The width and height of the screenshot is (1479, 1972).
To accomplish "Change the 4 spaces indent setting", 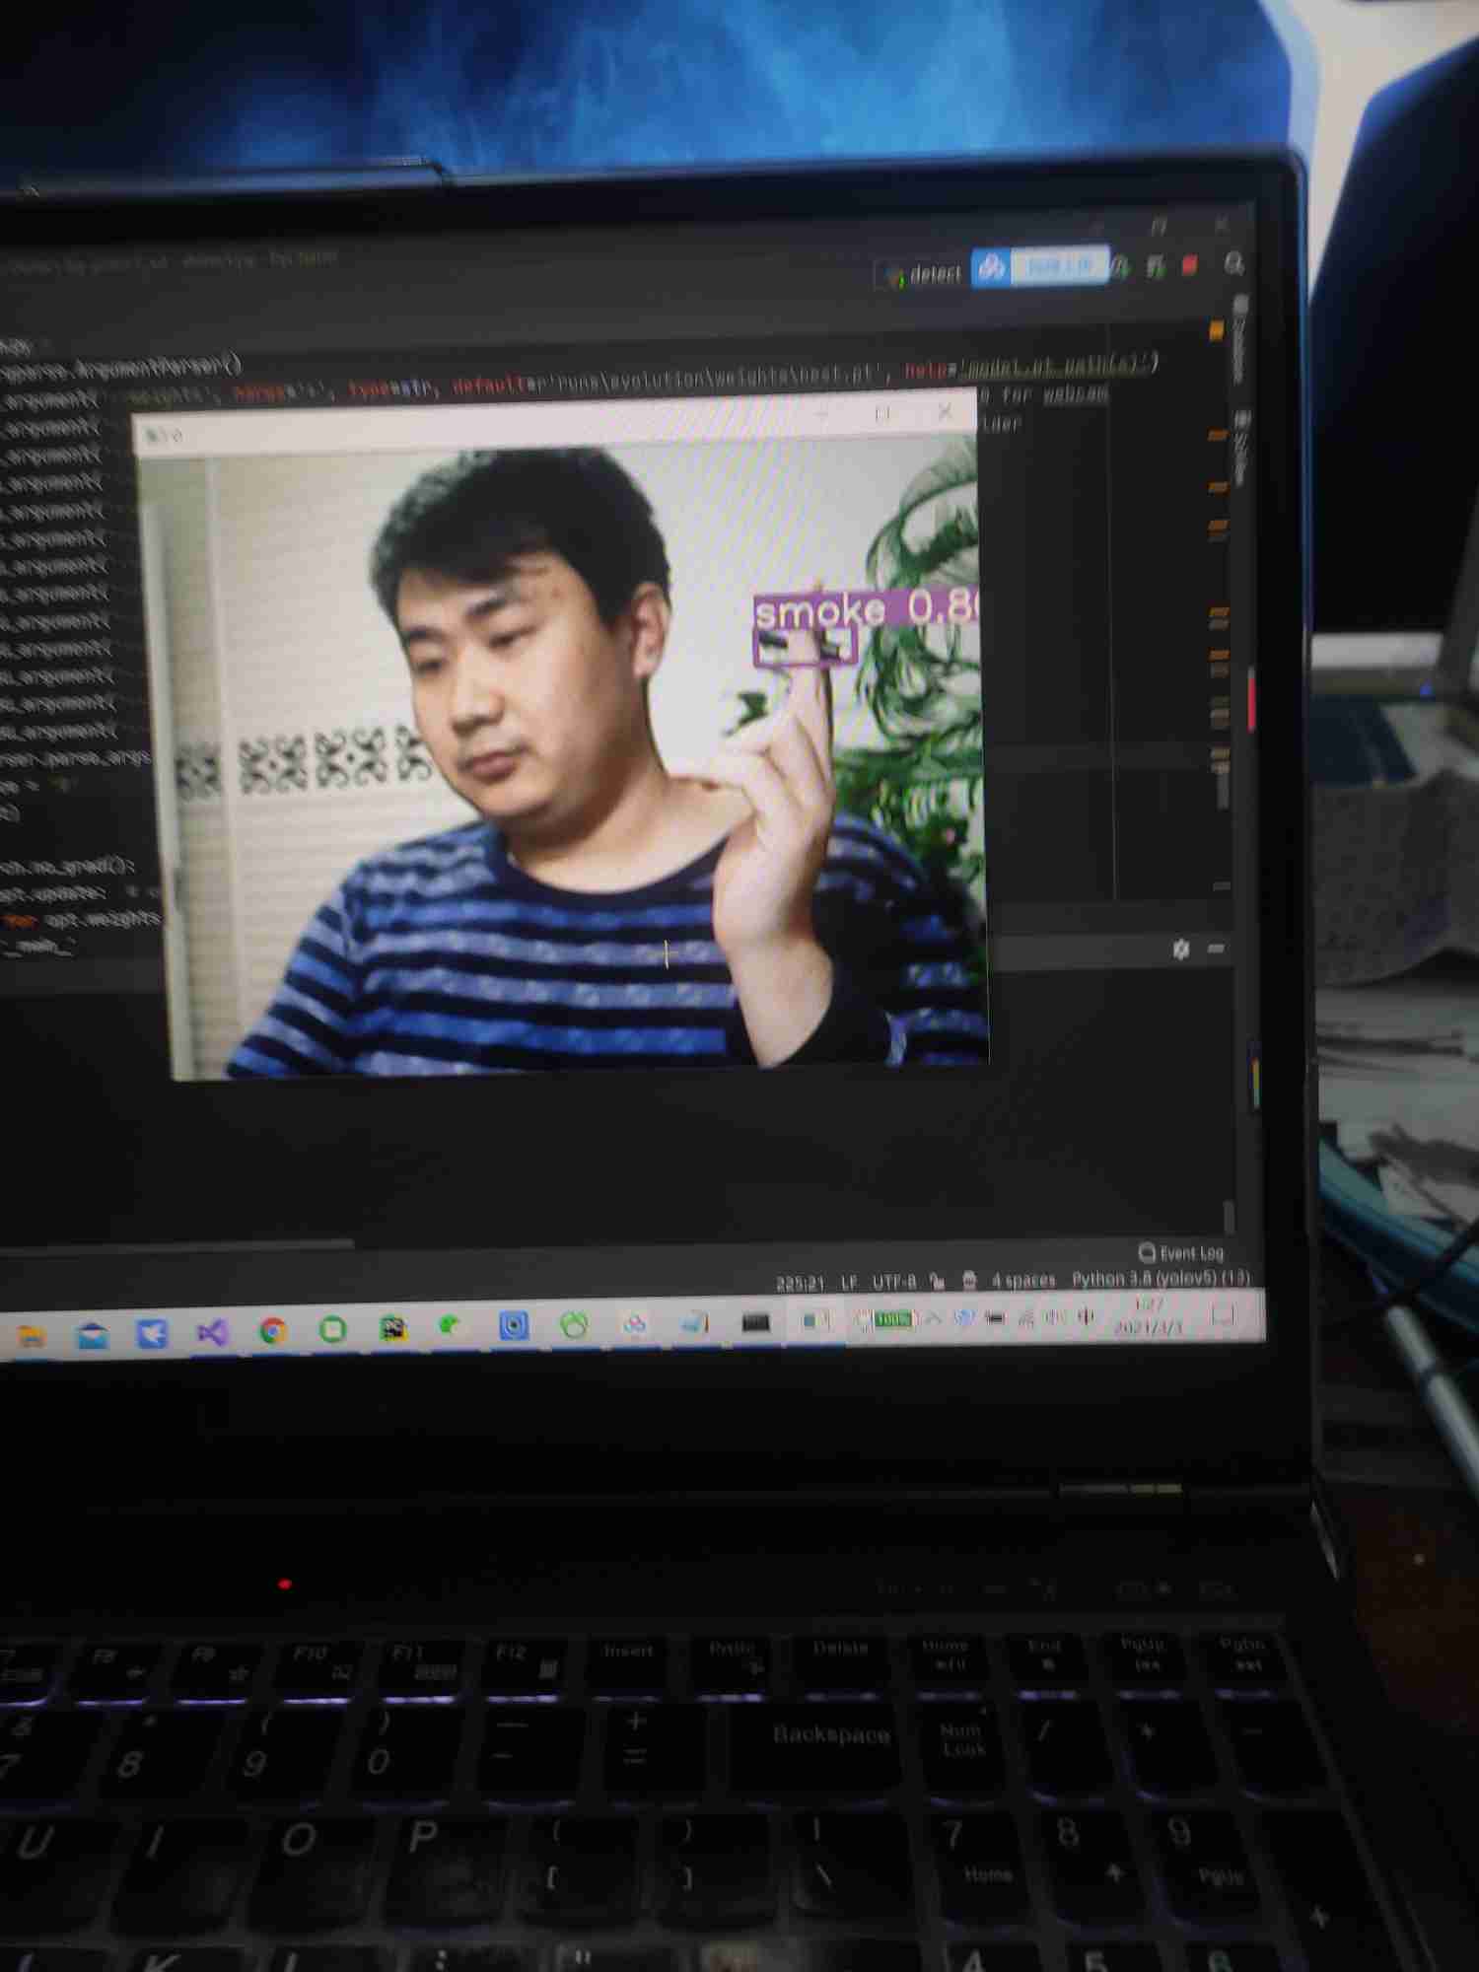I will tap(1022, 1280).
